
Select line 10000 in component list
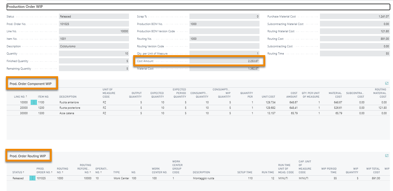click(23, 102)
